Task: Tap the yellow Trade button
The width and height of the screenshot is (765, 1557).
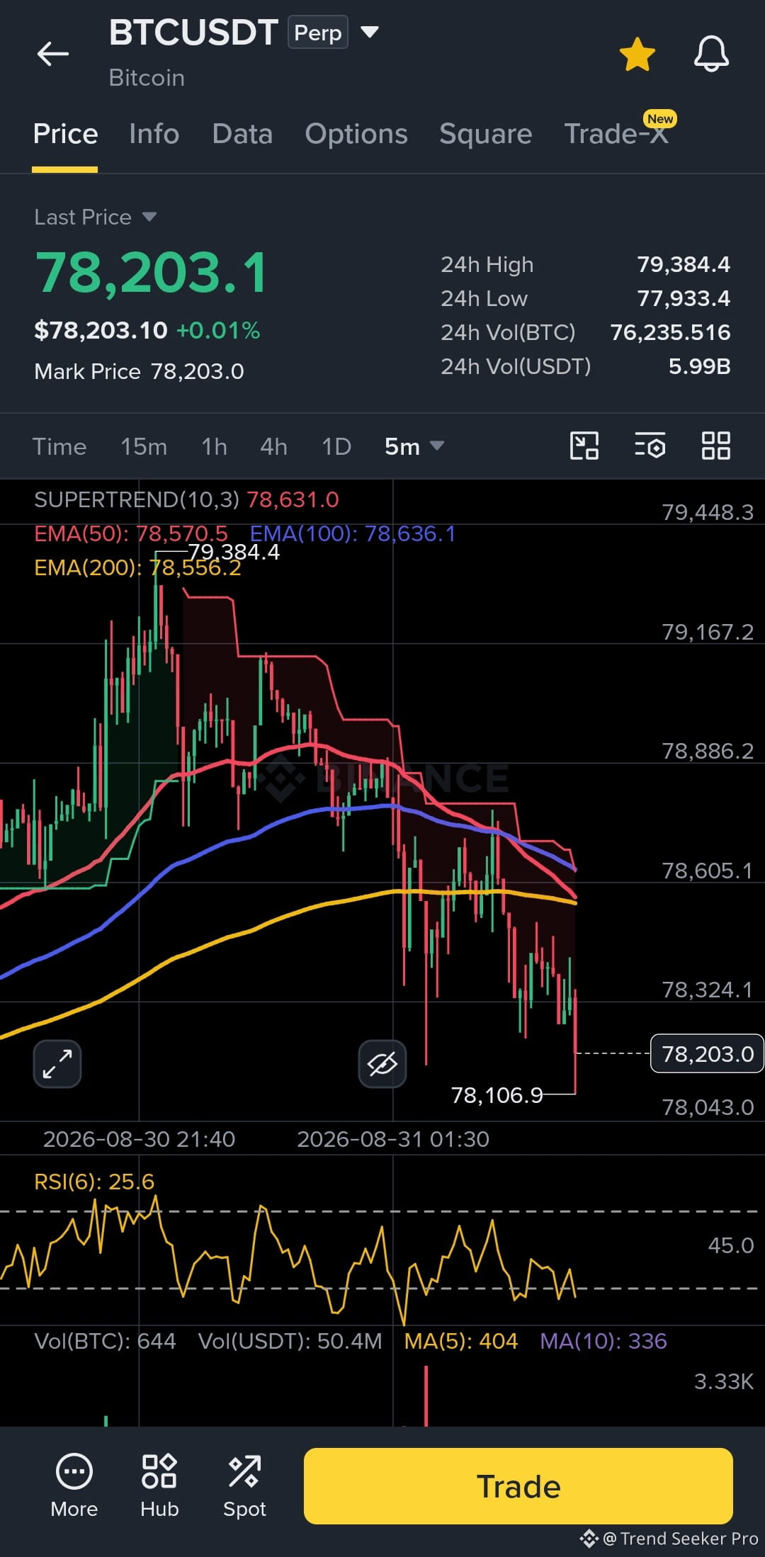Action: 518,1486
